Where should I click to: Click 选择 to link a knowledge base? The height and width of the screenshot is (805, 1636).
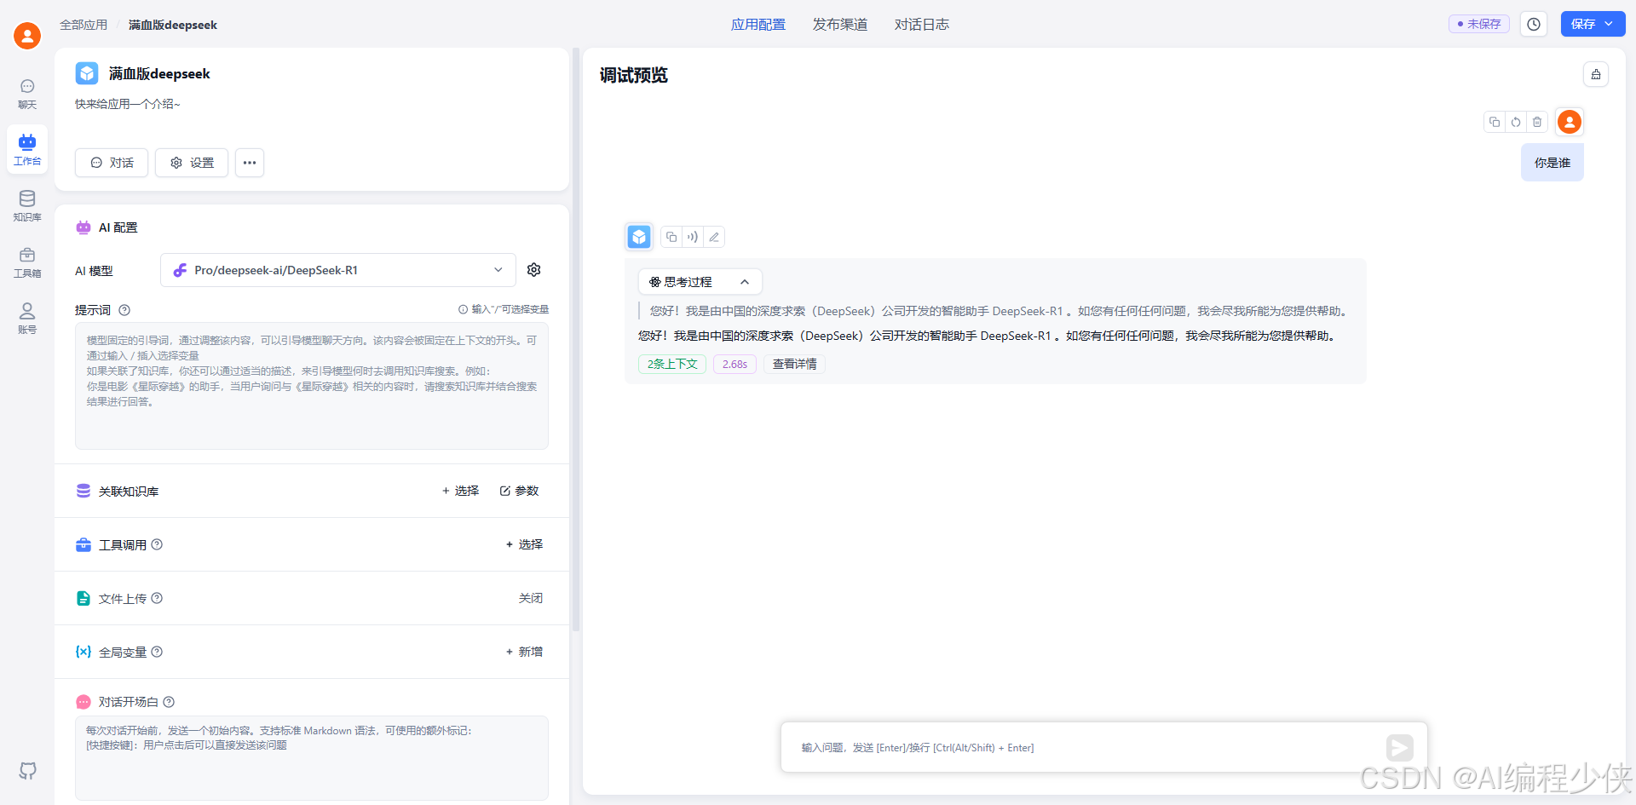click(x=460, y=491)
